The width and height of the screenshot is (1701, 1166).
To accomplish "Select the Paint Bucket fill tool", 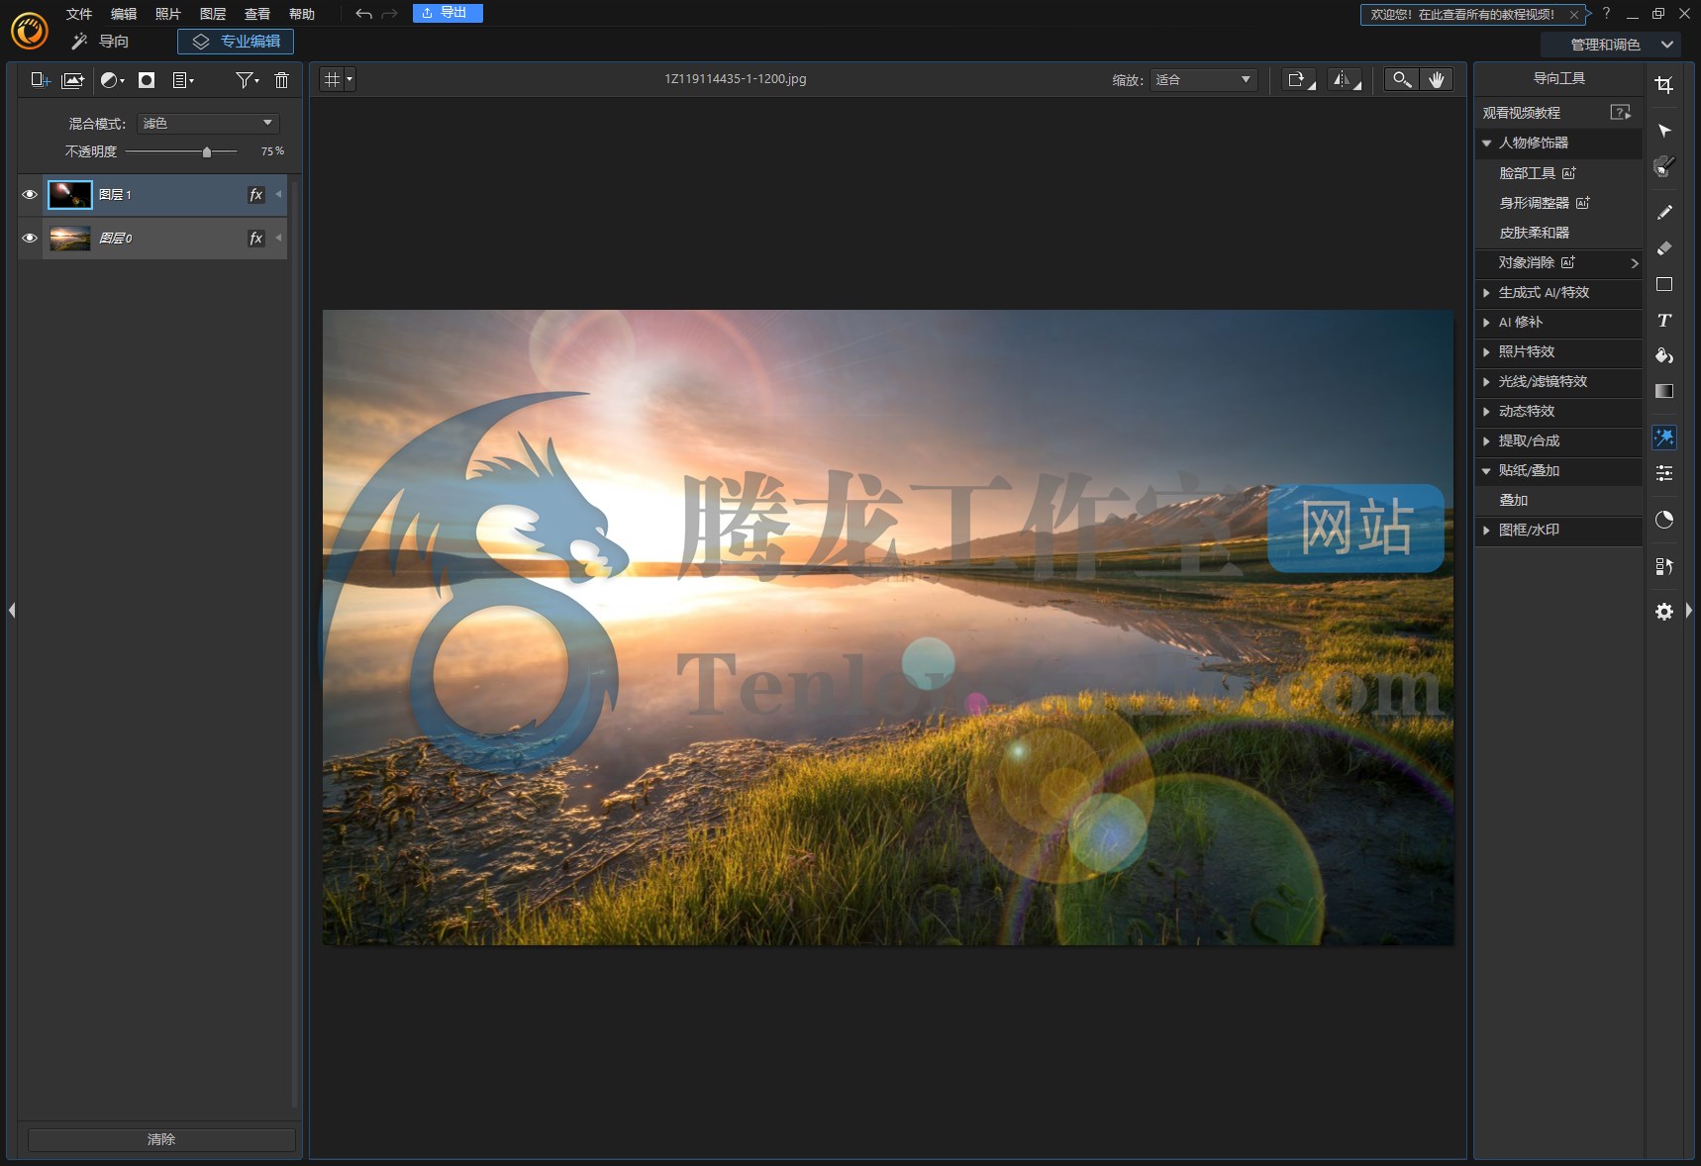I will (x=1664, y=355).
